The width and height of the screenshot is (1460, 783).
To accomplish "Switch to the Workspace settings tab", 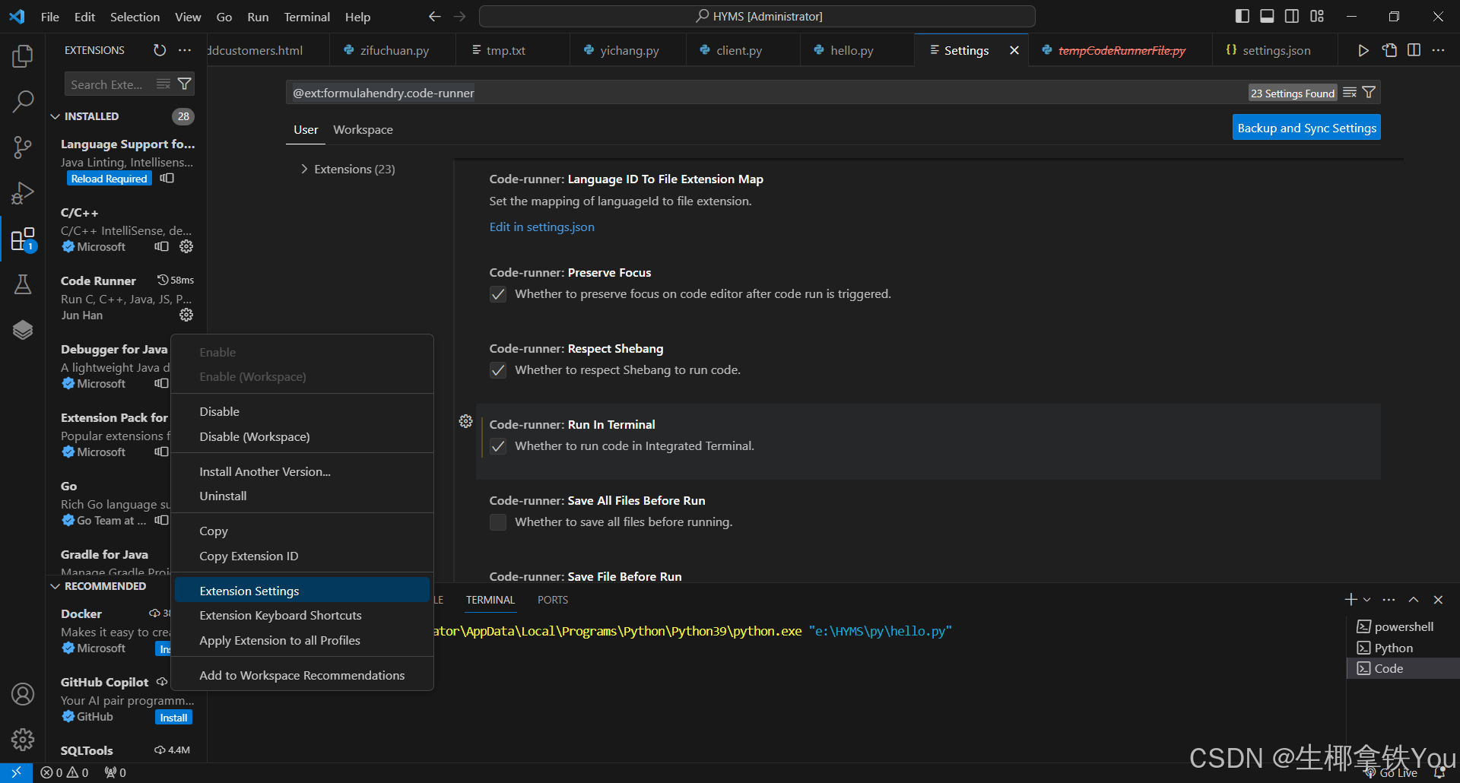I will [x=363, y=129].
